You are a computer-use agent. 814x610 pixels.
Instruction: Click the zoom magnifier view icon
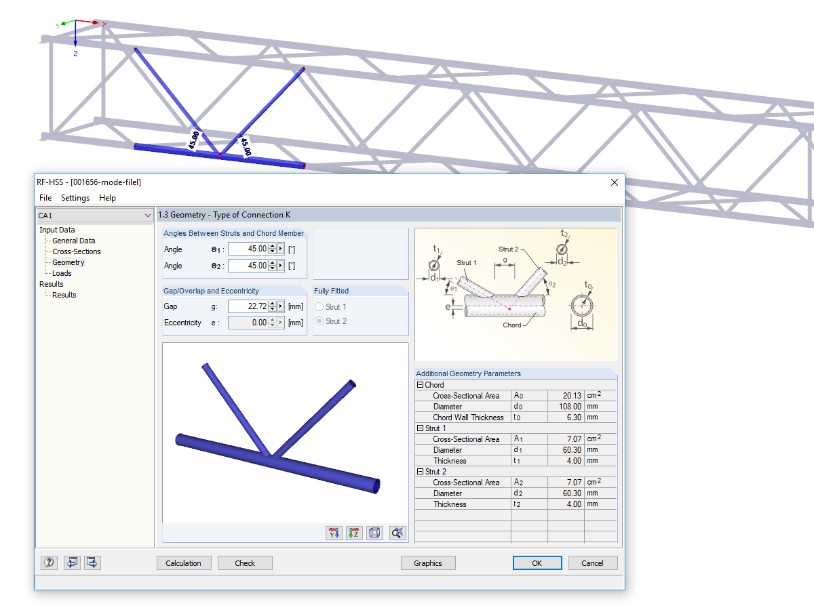pyautogui.click(x=398, y=533)
